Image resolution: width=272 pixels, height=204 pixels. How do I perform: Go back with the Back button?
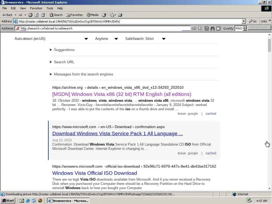click(x=7, y=15)
